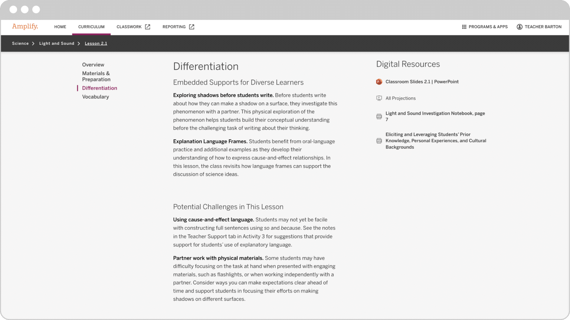
Task: Jump to the Overview section in sidebar
Action: pos(93,65)
